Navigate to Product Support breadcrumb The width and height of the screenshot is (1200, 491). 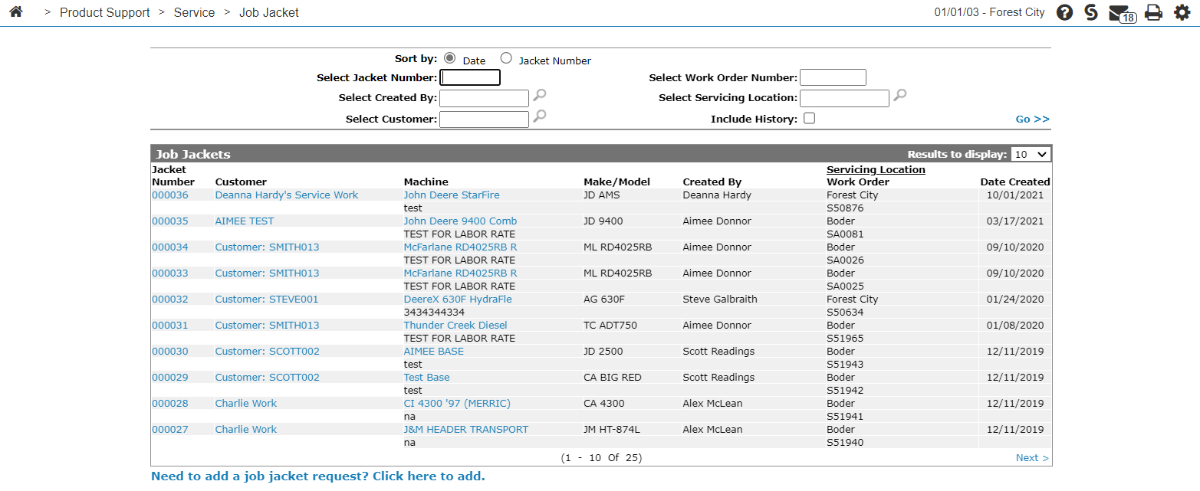tap(105, 12)
